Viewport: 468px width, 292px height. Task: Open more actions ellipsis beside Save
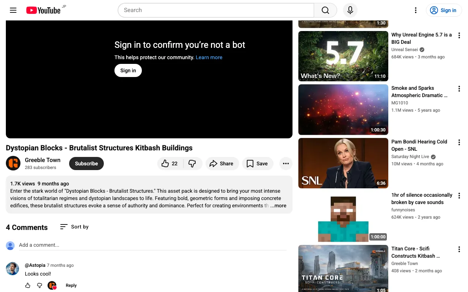point(286,164)
